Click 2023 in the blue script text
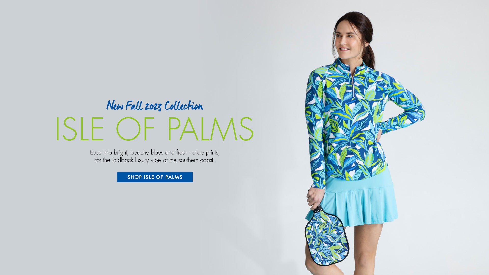Viewport: 489px width, 275px height. point(153,106)
